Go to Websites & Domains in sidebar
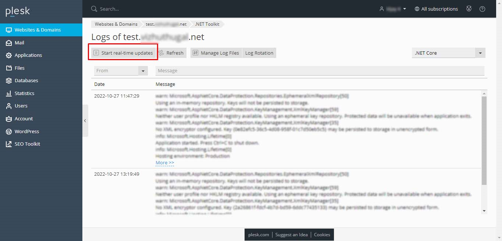Viewport: 502px width, 241px height. pyautogui.click(x=41, y=30)
